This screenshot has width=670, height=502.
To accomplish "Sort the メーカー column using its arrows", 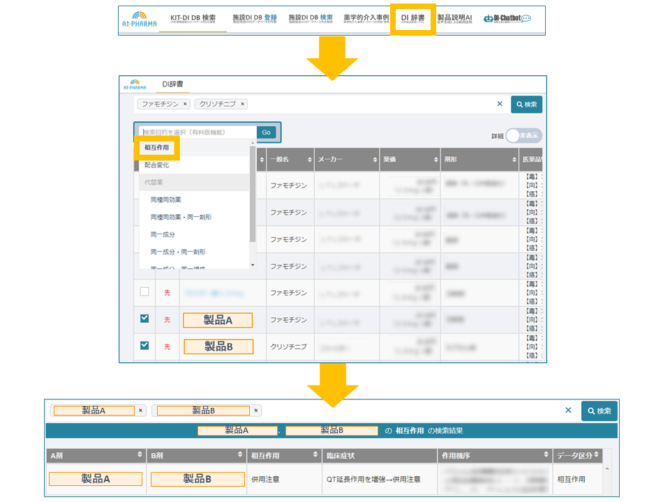I will [x=373, y=160].
